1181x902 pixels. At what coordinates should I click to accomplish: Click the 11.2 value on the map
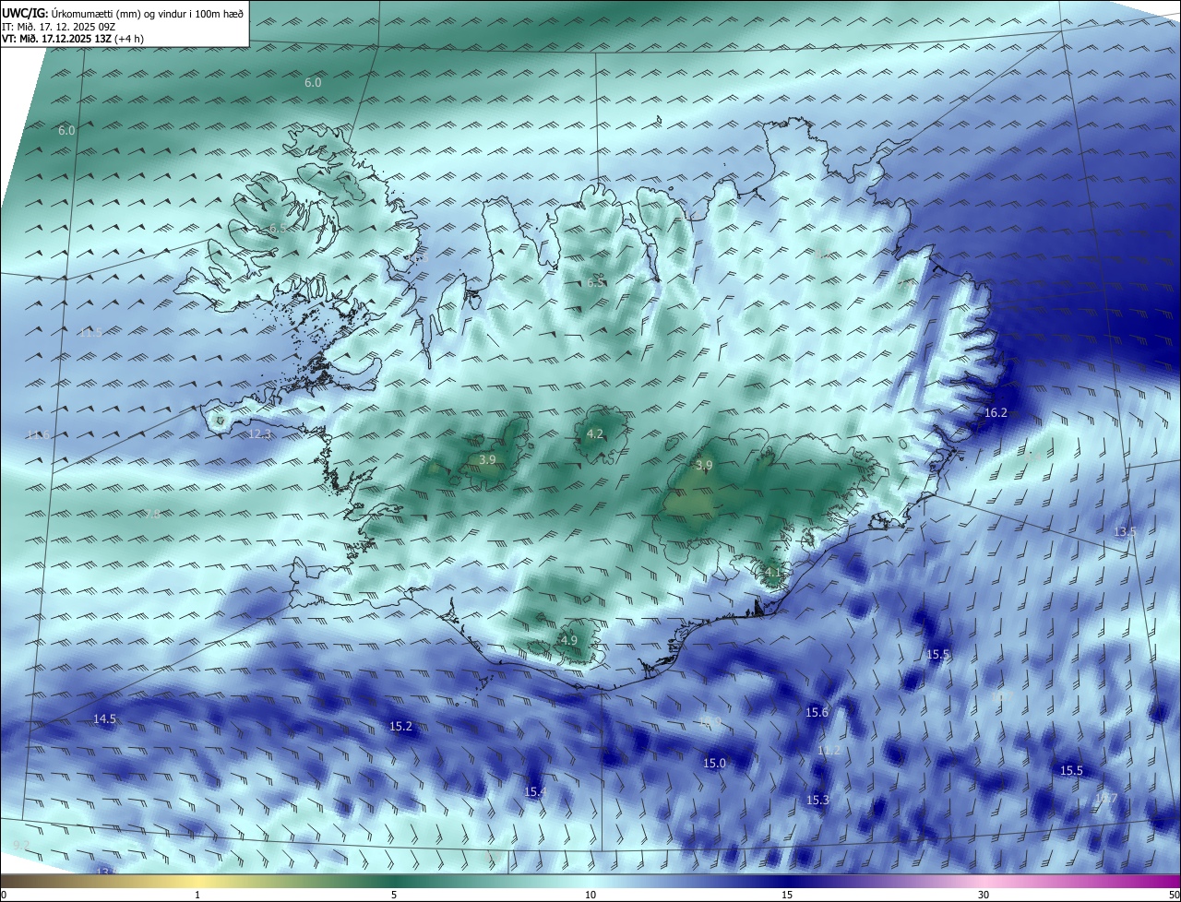[x=829, y=751]
